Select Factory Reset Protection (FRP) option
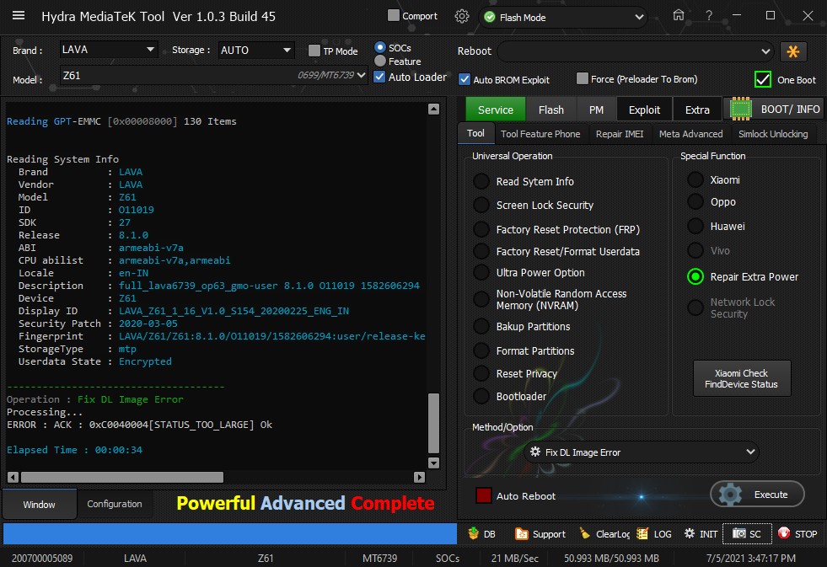 pos(481,229)
